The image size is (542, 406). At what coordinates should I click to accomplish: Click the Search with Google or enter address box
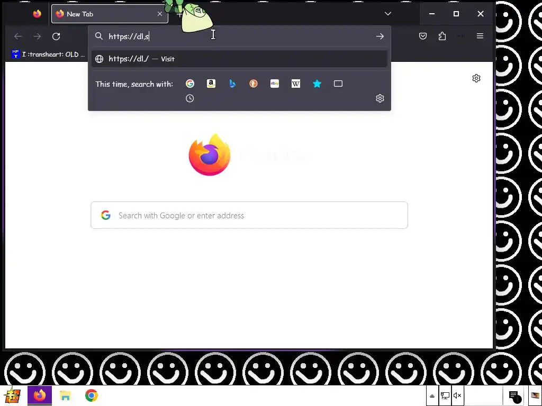[249, 215]
